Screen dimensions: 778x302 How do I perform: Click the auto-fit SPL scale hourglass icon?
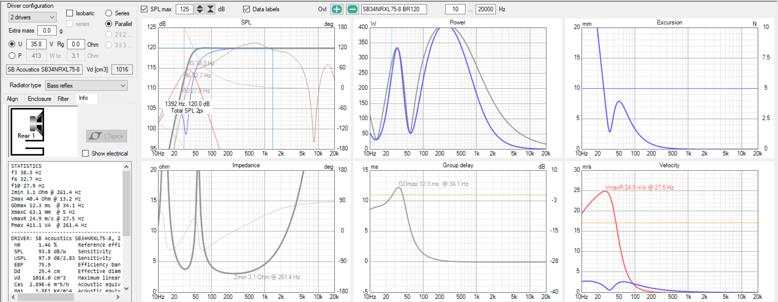pyautogui.click(x=210, y=9)
